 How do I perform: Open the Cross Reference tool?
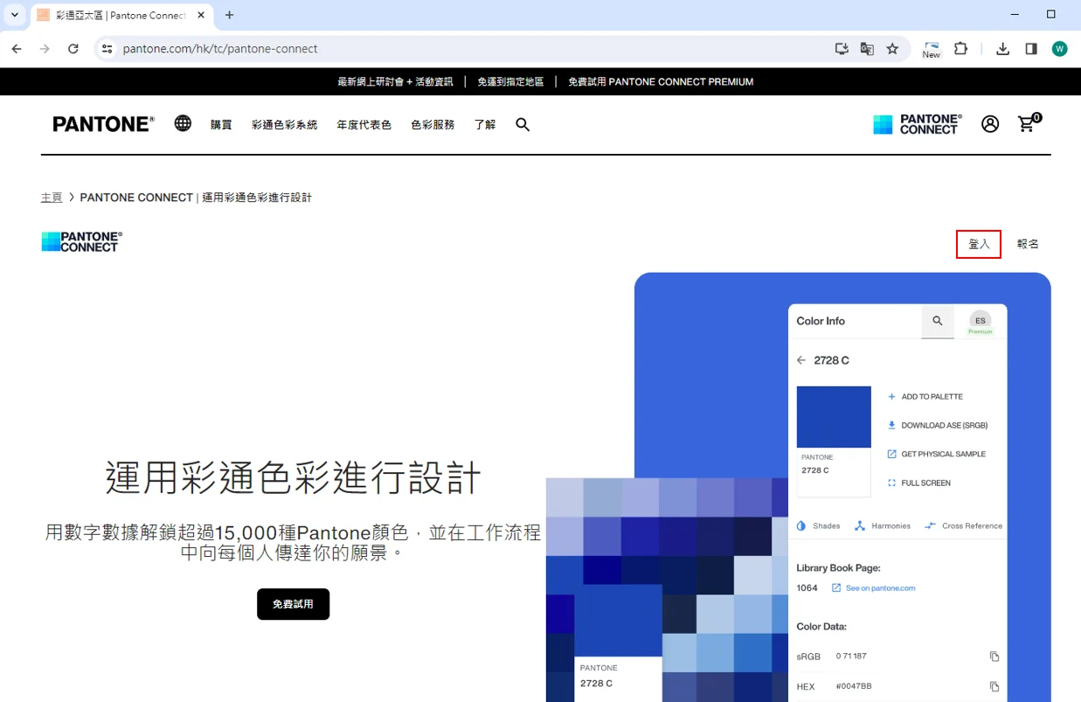963,525
